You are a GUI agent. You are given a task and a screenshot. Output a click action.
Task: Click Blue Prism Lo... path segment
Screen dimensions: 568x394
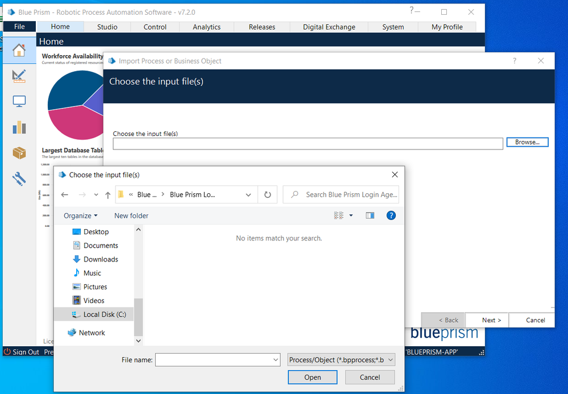[192, 195]
